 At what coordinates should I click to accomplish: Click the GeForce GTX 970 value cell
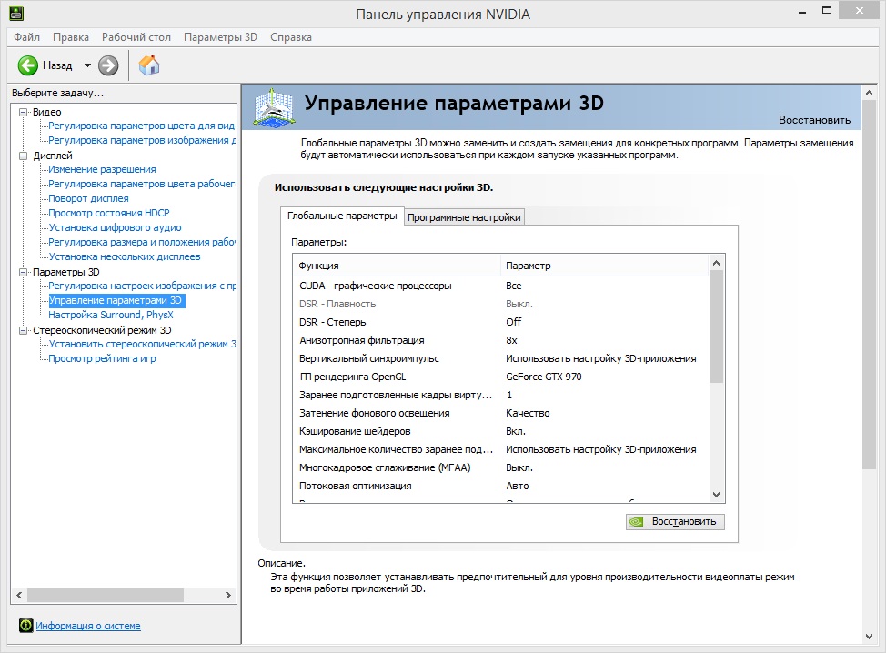(x=544, y=377)
